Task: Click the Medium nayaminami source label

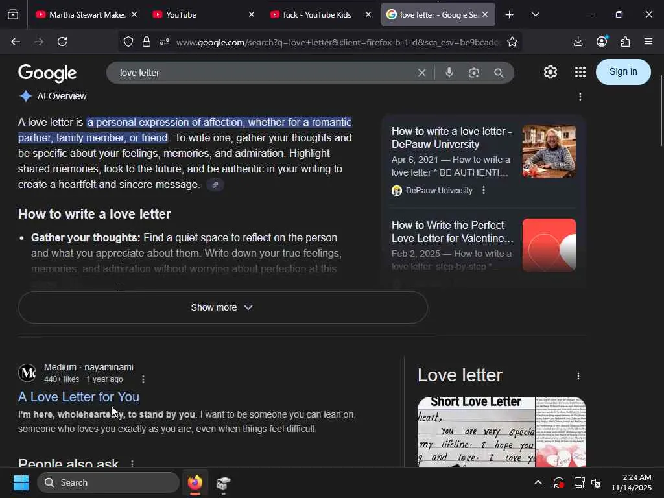Action: click(x=88, y=367)
